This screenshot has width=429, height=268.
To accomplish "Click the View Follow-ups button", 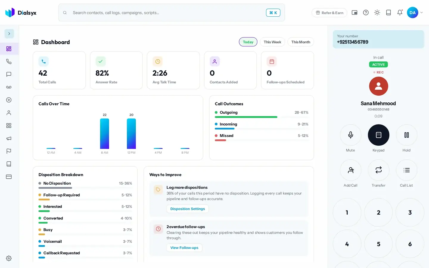I will pyautogui.click(x=184, y=248).
